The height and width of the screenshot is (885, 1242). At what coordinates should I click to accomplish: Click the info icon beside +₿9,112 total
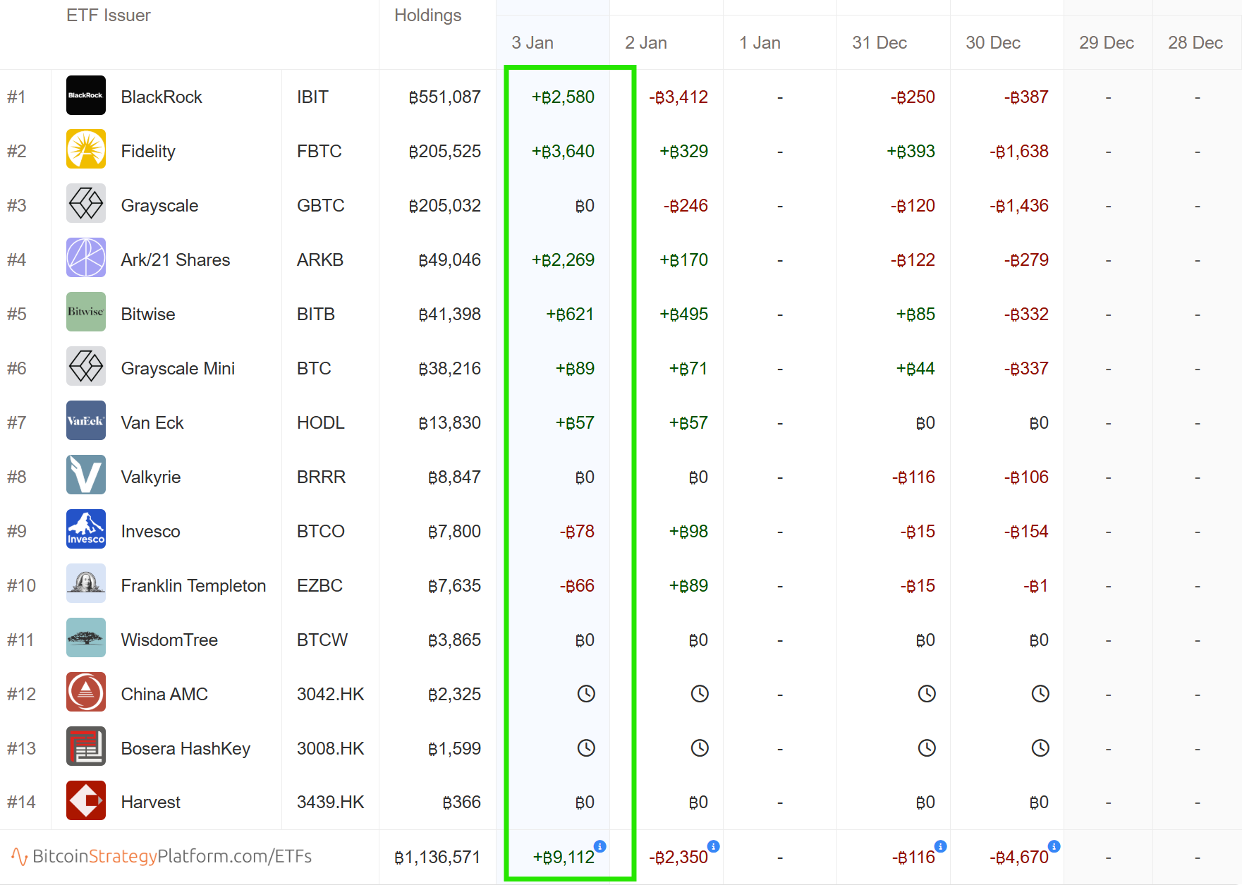tap(600, 846)
